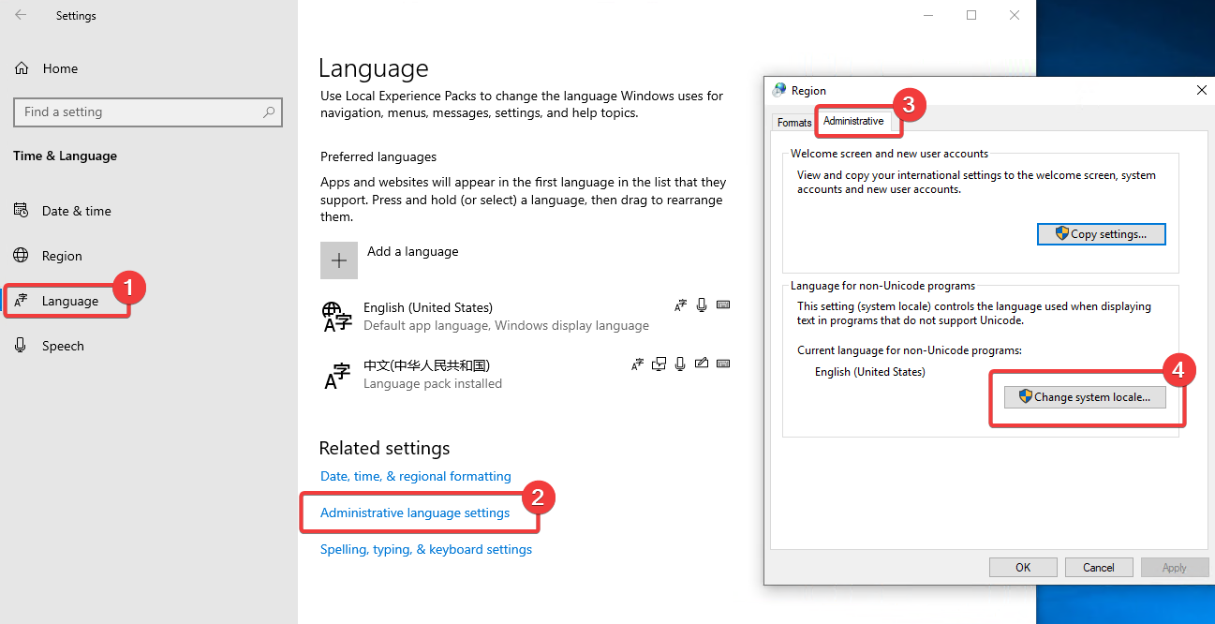Image resolution: width=1215 pixels, height=624 pixels.
Task: Go back using the Settings back arrow
Action: pyautogui.click(x=21, y=15)
